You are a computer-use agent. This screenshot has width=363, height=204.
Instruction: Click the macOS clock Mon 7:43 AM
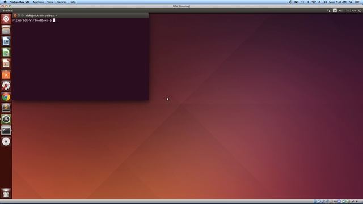tap(337, 2)
